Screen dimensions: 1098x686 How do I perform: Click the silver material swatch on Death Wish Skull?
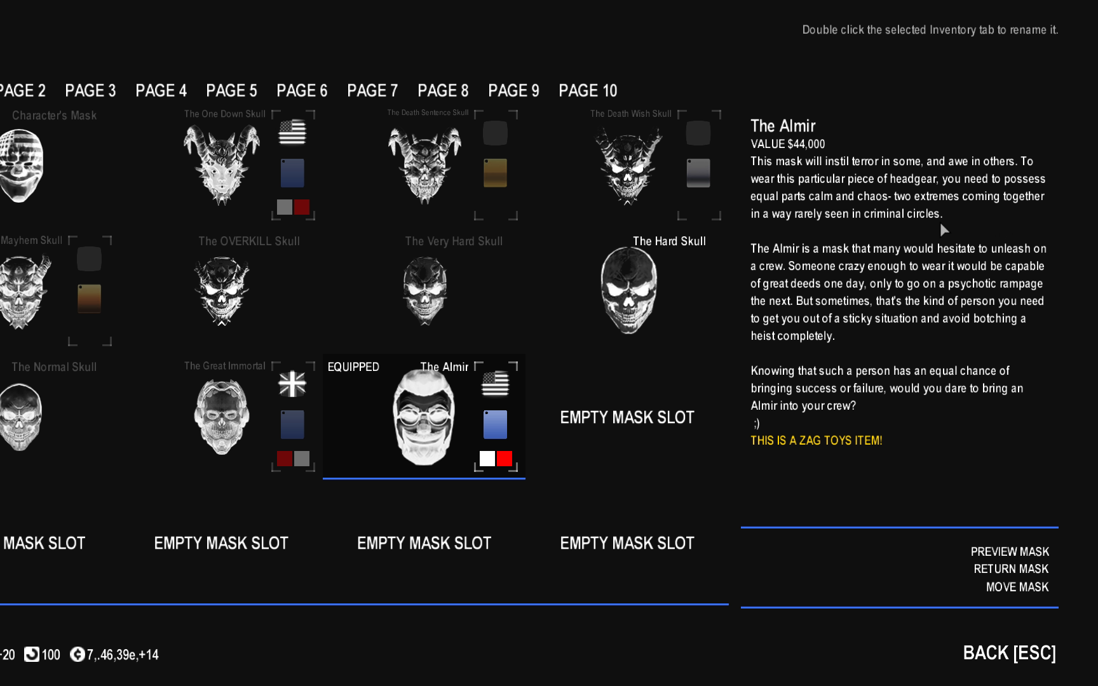[x=698, y=173]
